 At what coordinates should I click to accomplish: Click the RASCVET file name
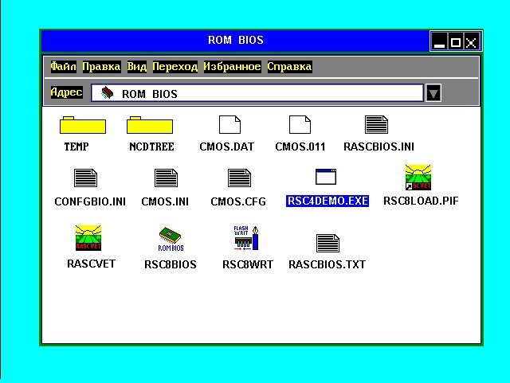click(x=91, y=264)
